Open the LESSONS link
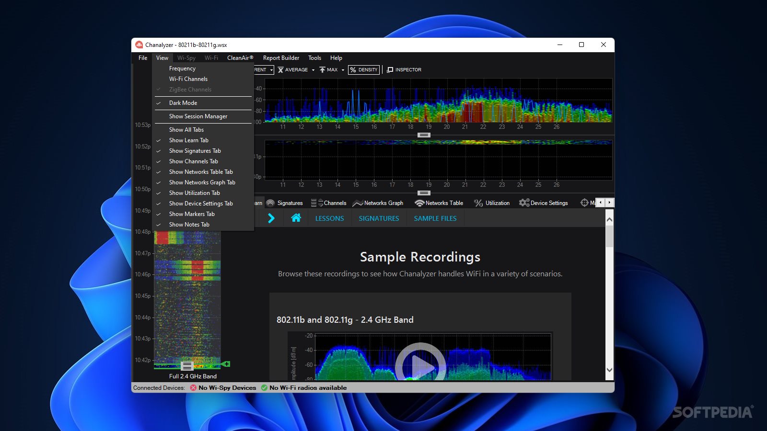Image resolution: width=767 pixels, height=431 pixels. point(329,218)
